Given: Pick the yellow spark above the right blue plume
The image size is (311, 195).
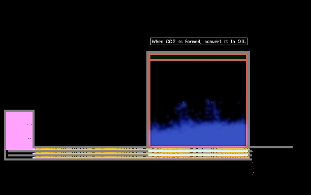Looking at the screenshot, I should [x=211, y=103].
